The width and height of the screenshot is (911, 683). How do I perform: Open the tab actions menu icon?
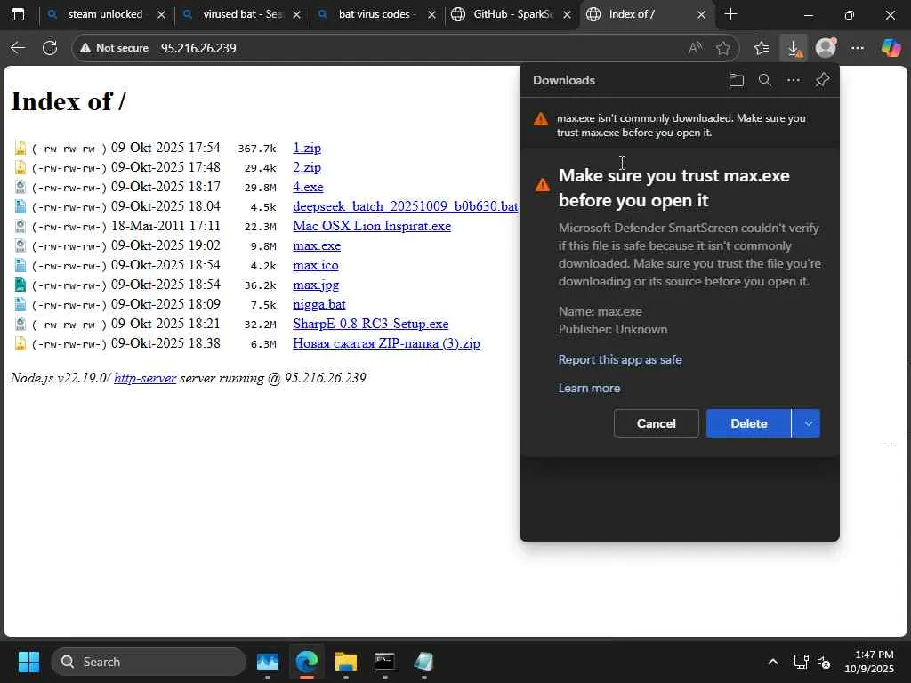pos(18,14)
